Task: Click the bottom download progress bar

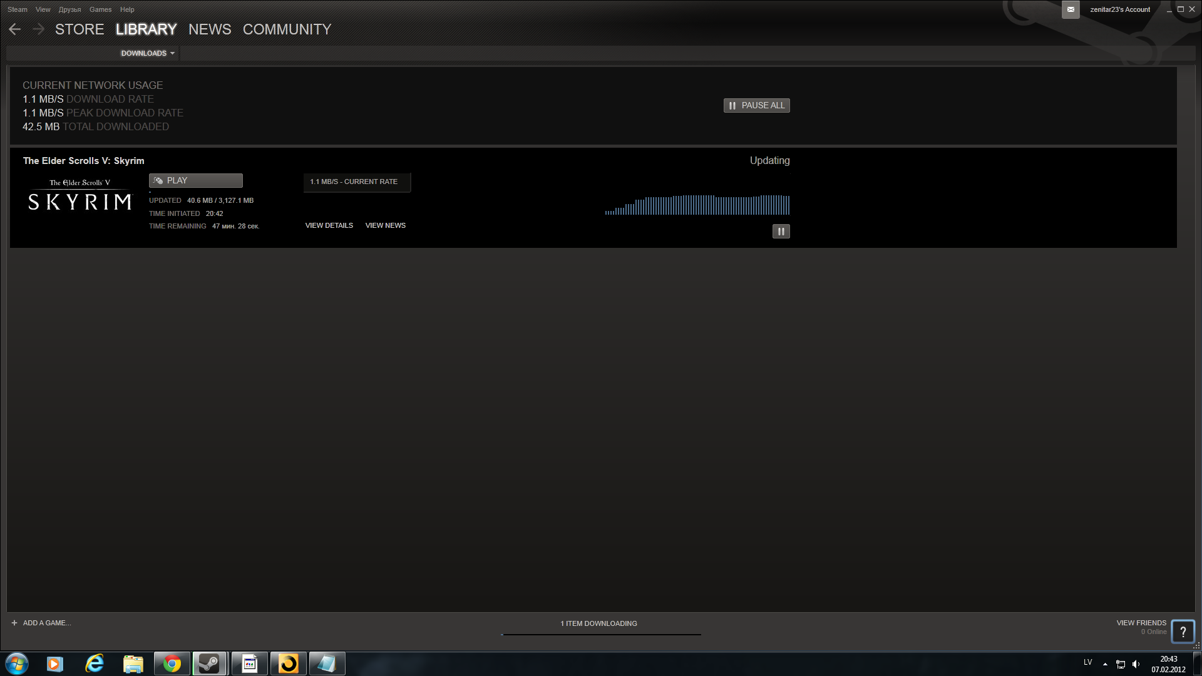Action: [601, 635]
